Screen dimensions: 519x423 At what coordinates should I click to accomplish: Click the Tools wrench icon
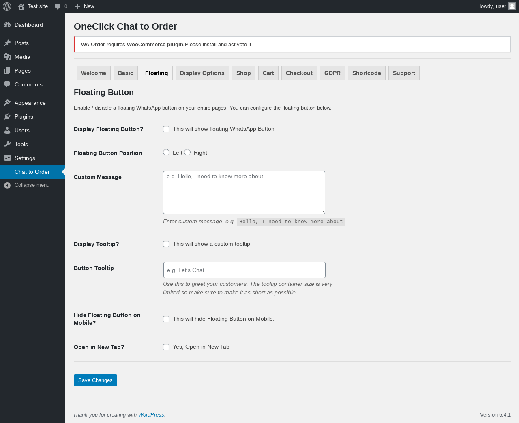(x=7, y=144)
